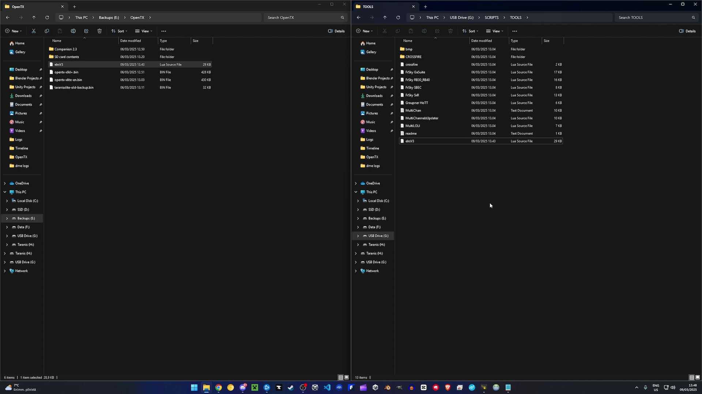702x394 pixels.
Task: Open Windows Start menu
Action: [x=194, y=387]
